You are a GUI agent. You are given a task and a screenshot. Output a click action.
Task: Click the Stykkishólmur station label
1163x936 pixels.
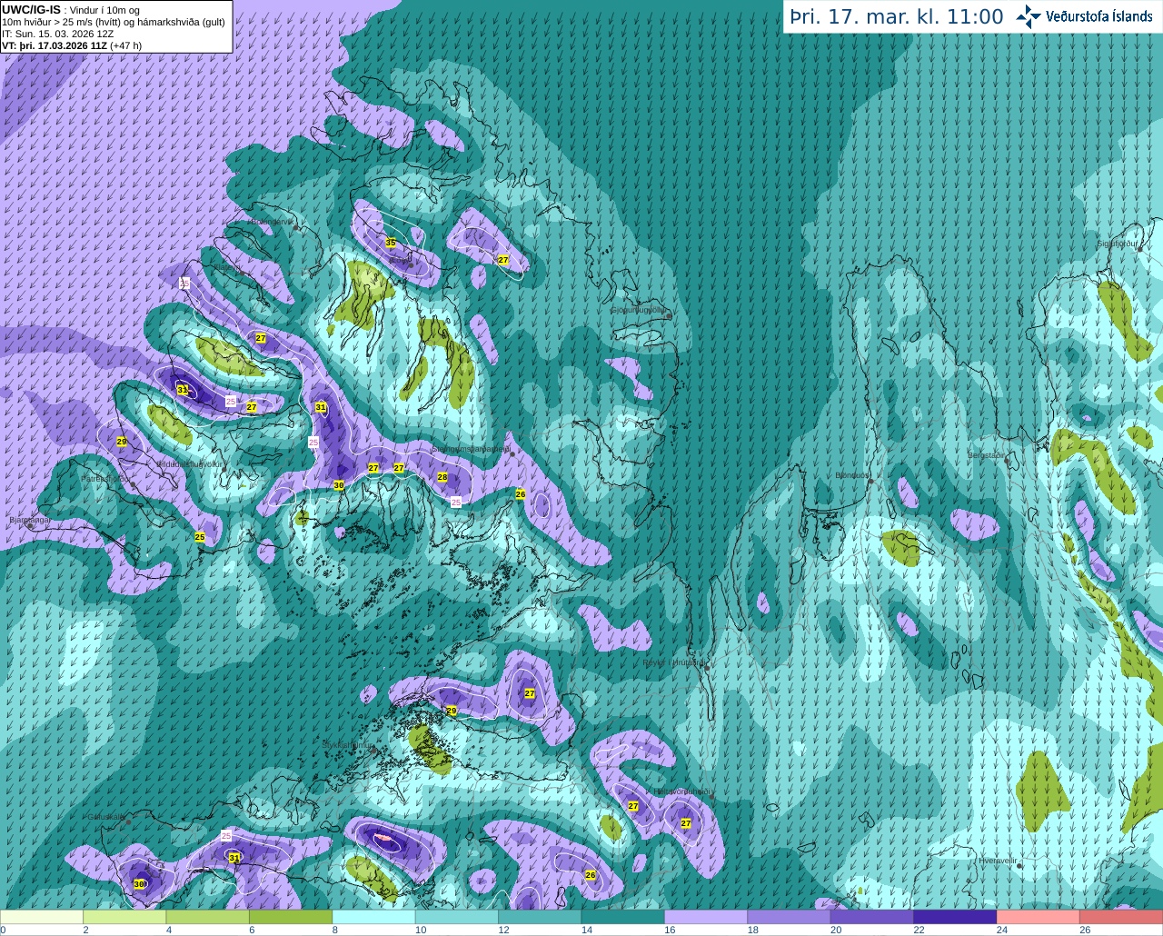pos(347,744)
